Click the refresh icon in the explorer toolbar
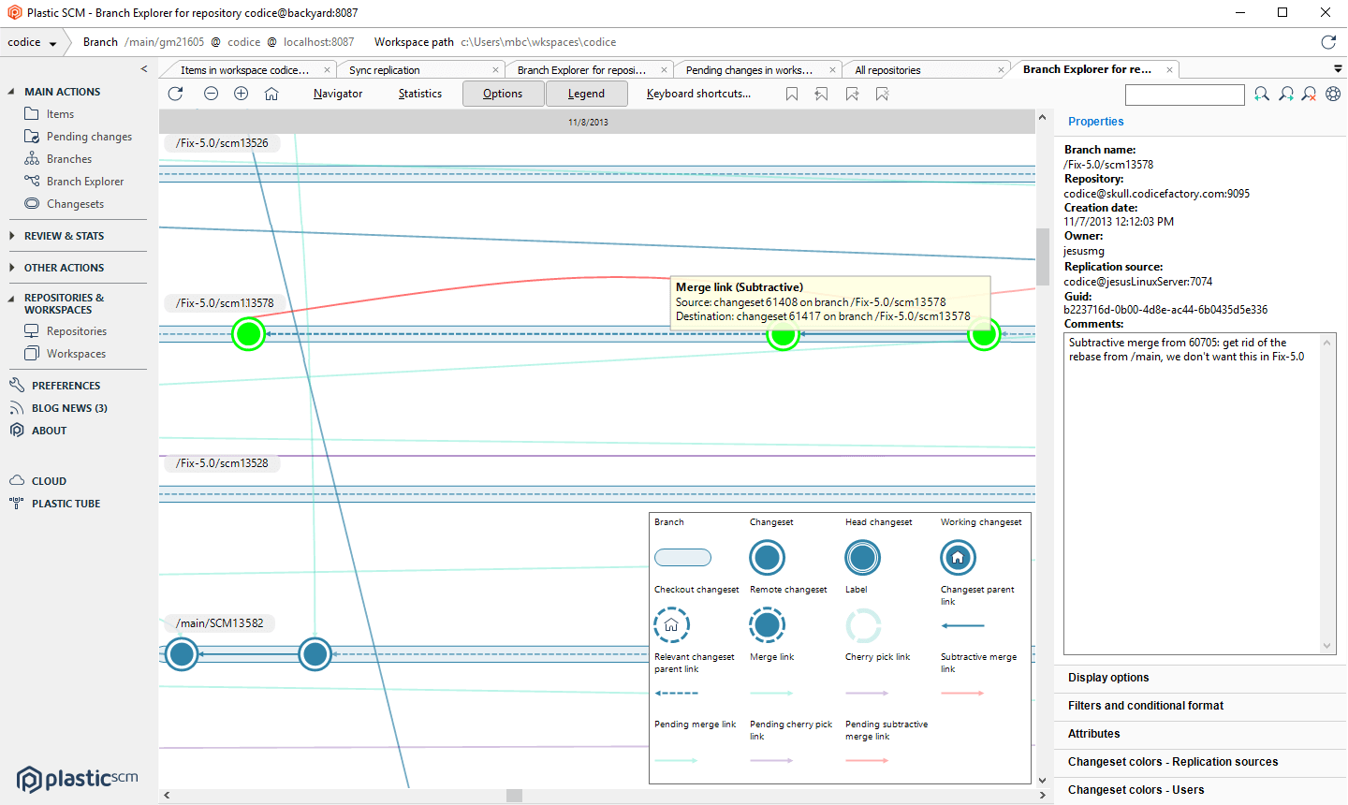1348x805 pixels. coord(175,94)
